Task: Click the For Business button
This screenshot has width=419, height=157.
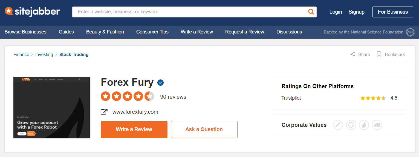Action: coord(393,12)
